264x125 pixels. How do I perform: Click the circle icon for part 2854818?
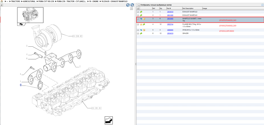click(x=138, y=12)
